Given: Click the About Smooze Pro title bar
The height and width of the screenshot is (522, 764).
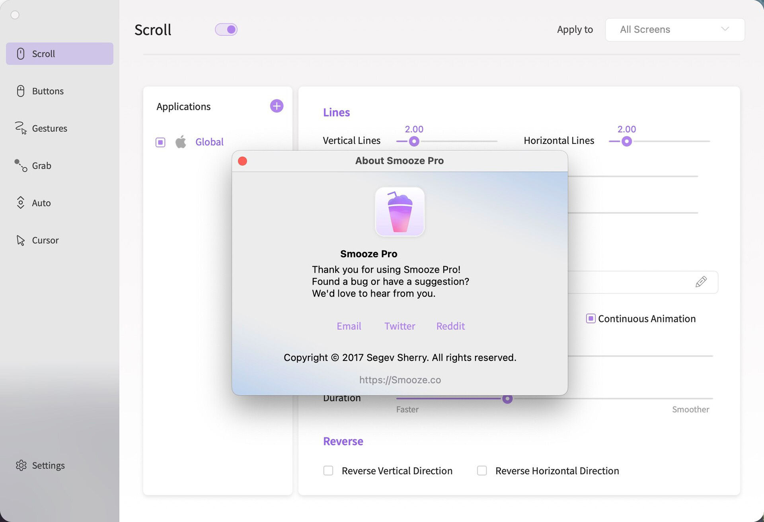Looking at the screenshot, I should (400, 161).
